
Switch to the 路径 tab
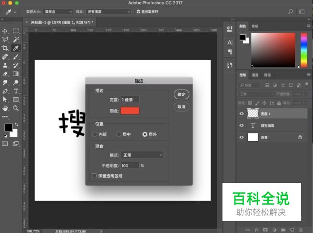(267, 75)
